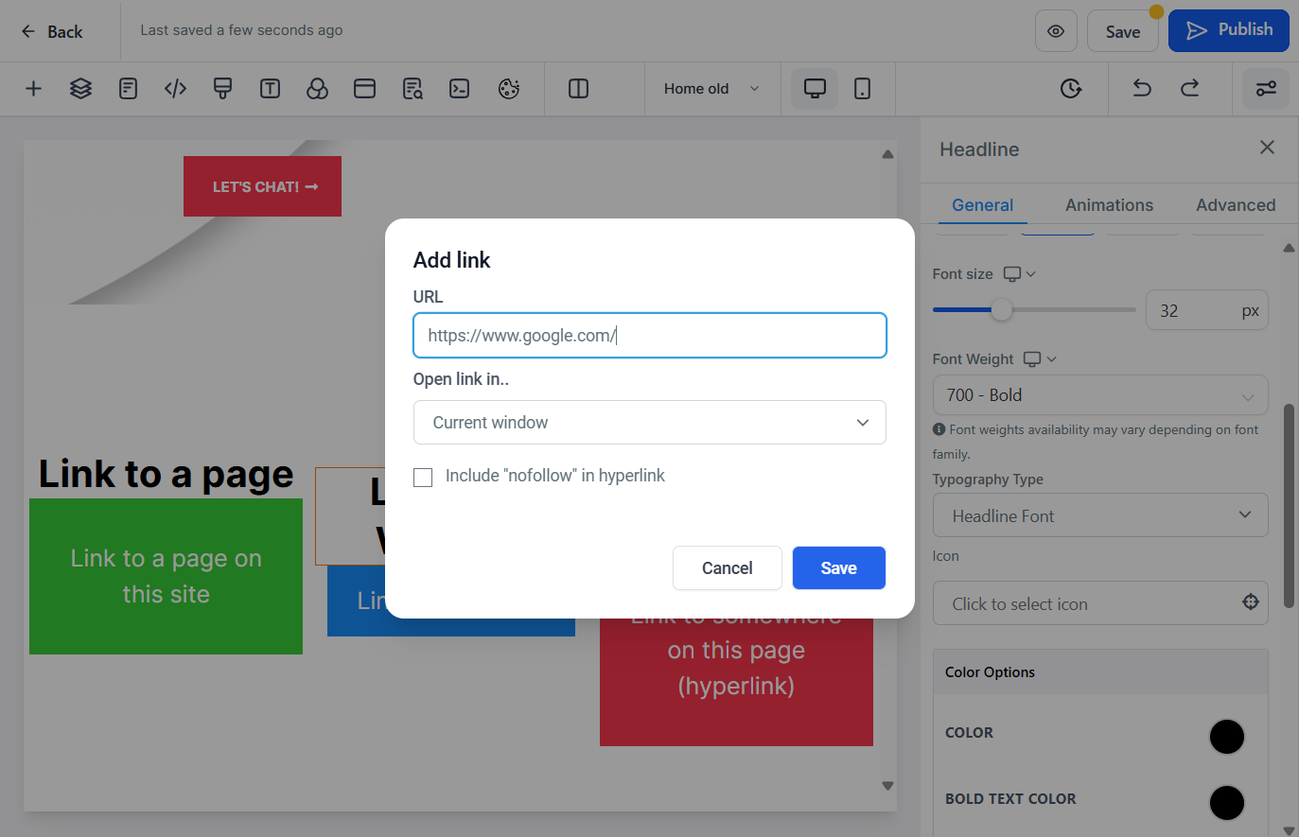This screenshot has height=837, width=1299.
Task: Toggle the split columns layout icon
Action: pos(578,89)
